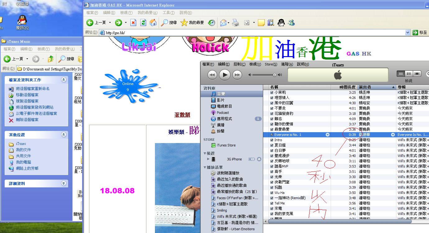
Task: Toggle checkbox for song Tell Me
Action: click(272, 203)
